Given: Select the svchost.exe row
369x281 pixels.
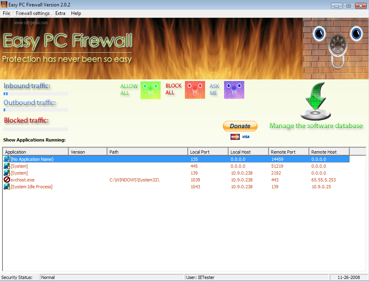Looking at the screenshot, I should tap(176, 180).
